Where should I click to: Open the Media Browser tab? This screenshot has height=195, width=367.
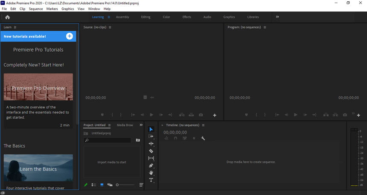[125, 125]
